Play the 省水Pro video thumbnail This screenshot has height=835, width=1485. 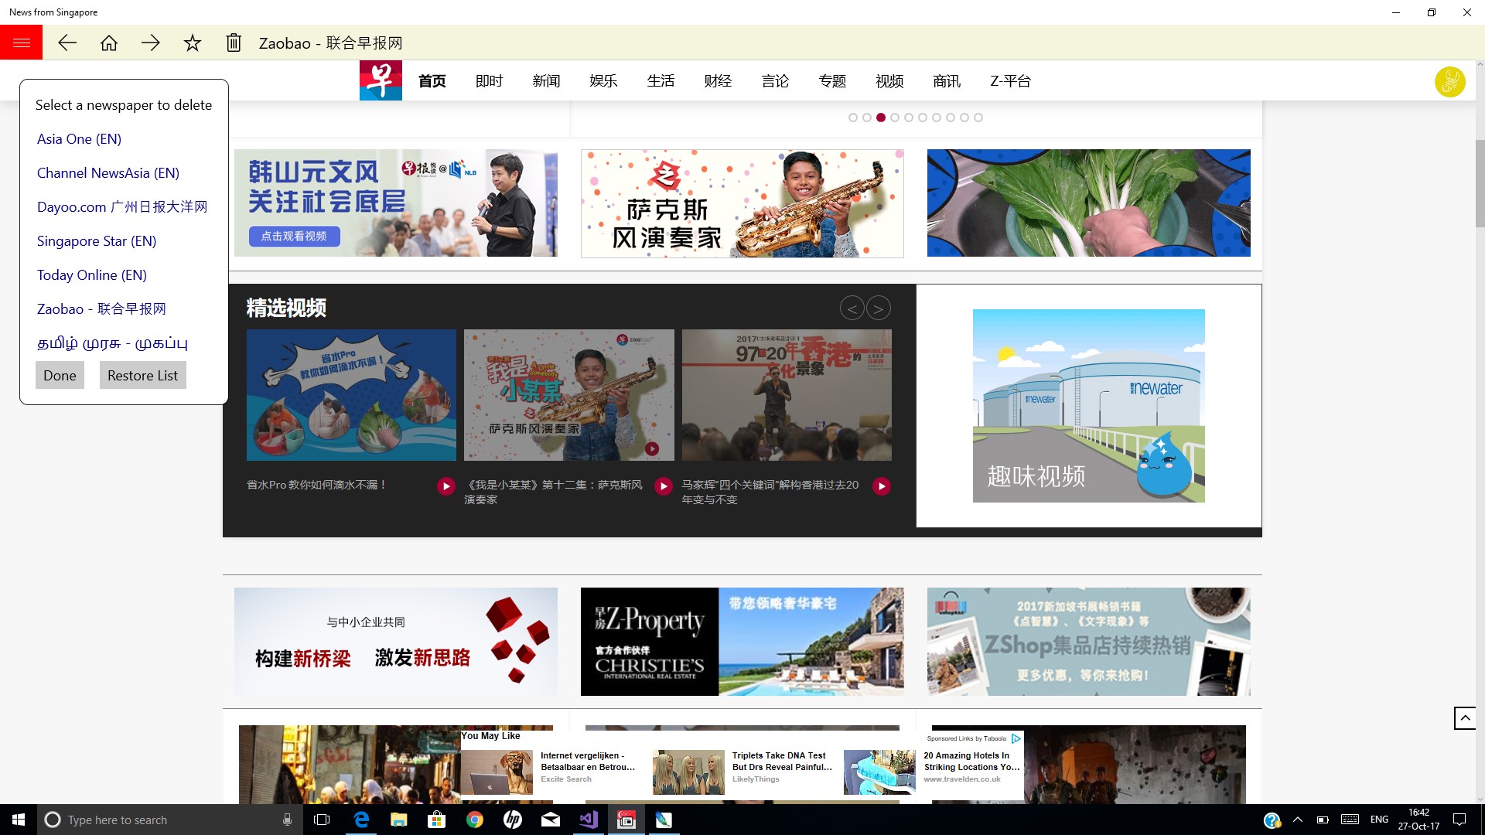point(351,395)
